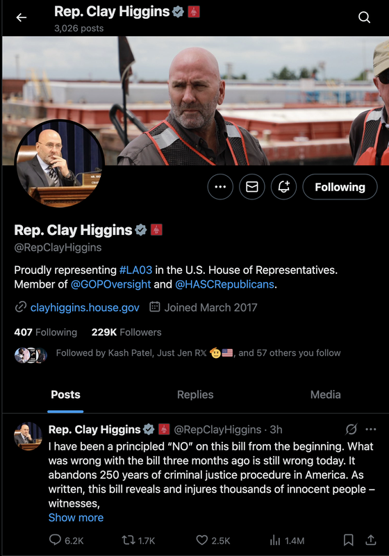Visit clayhiggins.house.gov website
Viewport: 389px width, 556px height.
85,307
